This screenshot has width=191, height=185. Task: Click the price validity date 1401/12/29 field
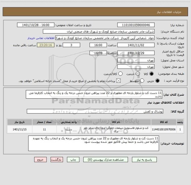(136, 53)
